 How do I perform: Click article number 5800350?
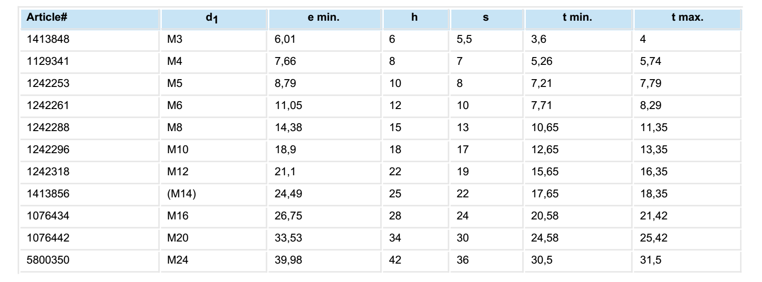pos(48,260)
